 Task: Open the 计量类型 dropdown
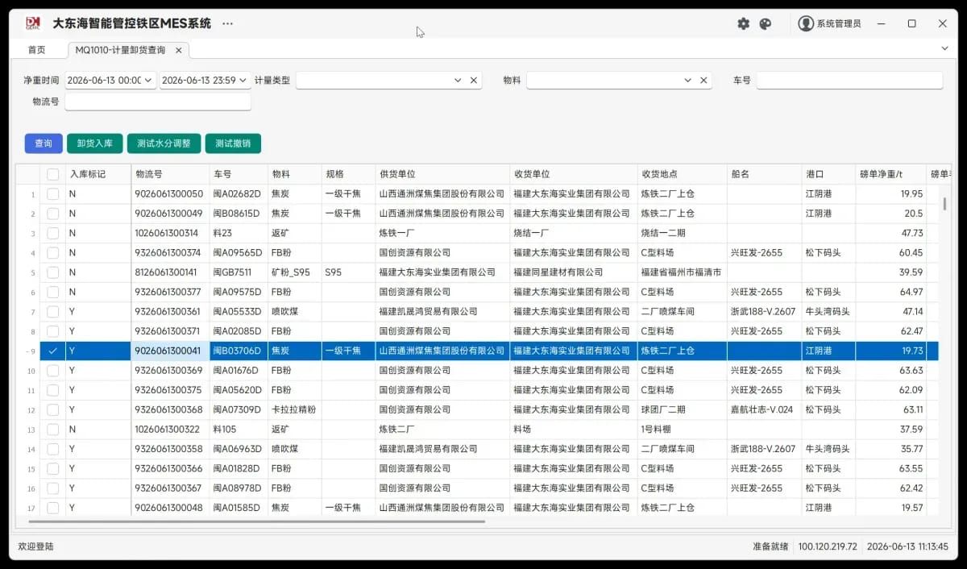(458, 81)
